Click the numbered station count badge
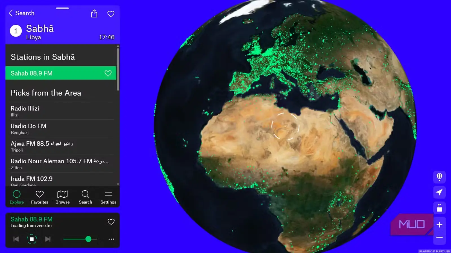This screenshot has width=451, height=253. point(16,31)
